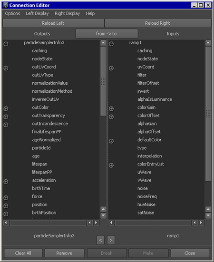Open the Right Display menu
This screenshot has height=262, width=214.
click(x=68, y=13)
